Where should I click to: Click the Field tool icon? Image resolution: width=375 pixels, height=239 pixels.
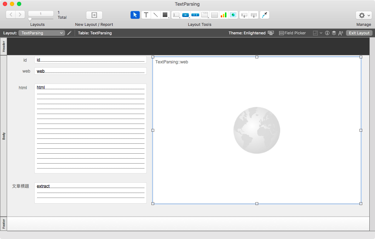pyautogui.click(x=244, y=15)
